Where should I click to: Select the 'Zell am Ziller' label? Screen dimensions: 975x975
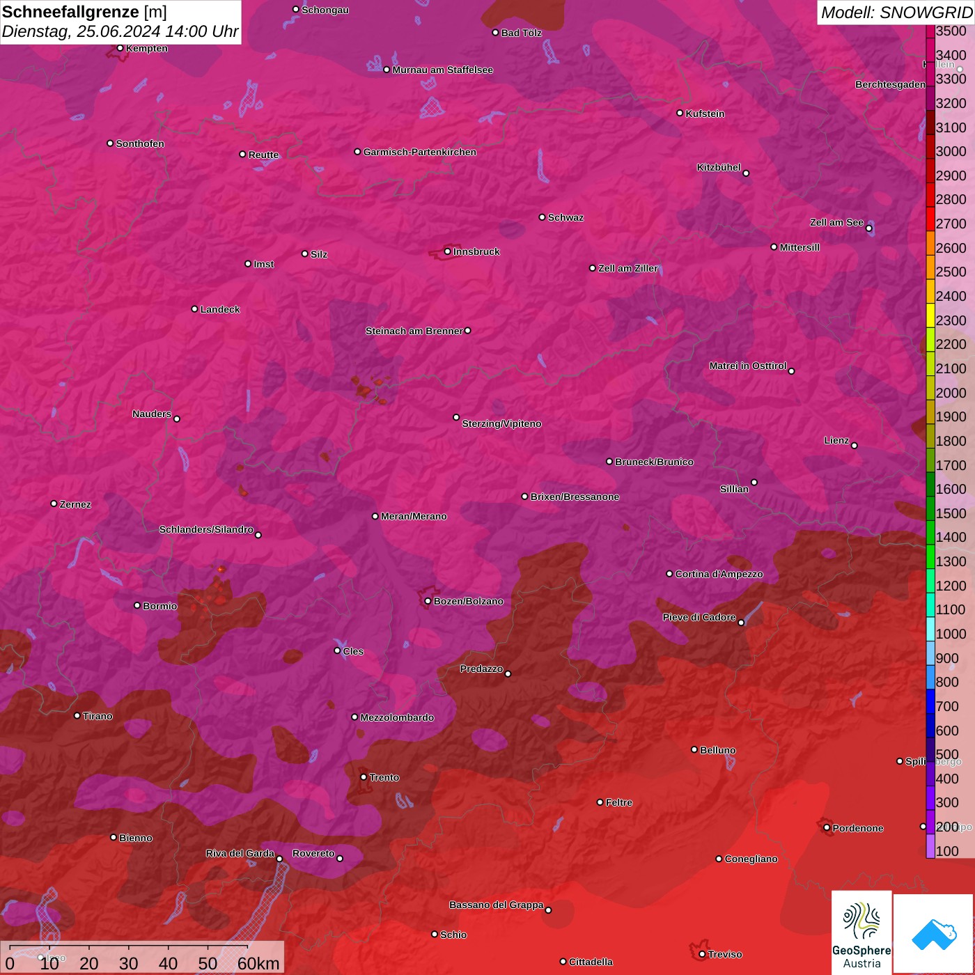click(x=628, y=268)
